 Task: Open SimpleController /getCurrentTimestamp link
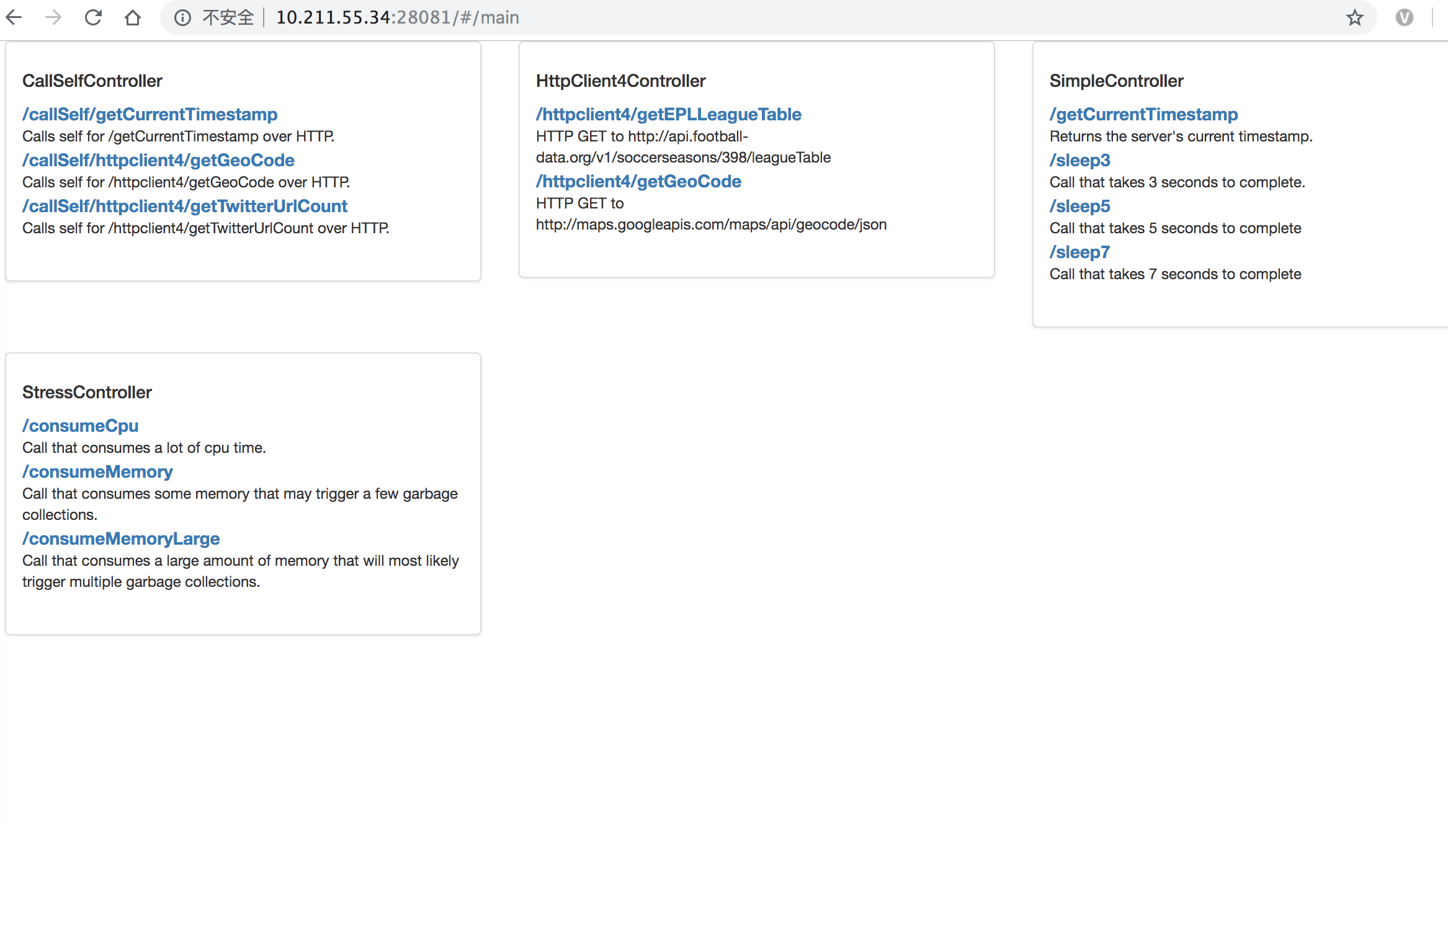point(1143,114)
